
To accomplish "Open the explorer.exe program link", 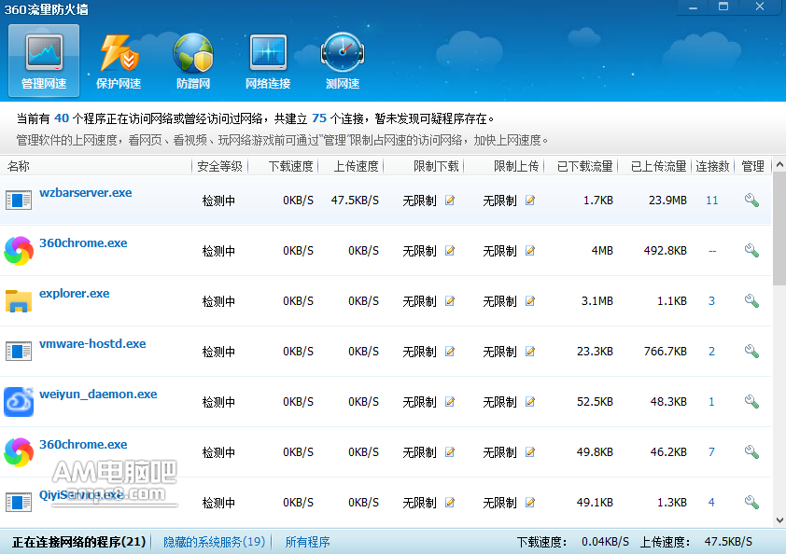I will click(74, 294).
